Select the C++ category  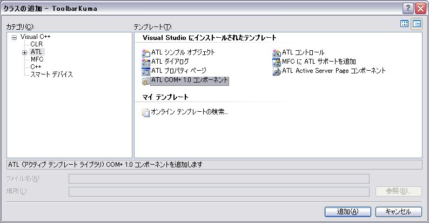(x=36, y=67)
